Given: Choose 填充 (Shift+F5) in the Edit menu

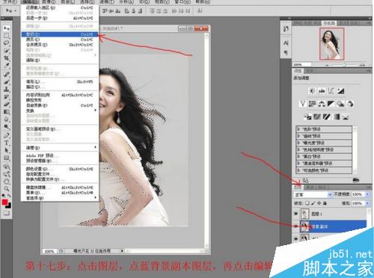Looking at the screenshot, I should 60,81.
